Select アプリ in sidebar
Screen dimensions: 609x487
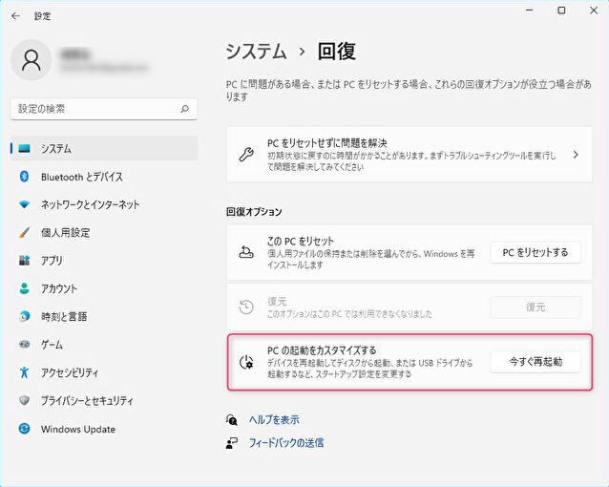pyautogui.click(x=104, y=261)
